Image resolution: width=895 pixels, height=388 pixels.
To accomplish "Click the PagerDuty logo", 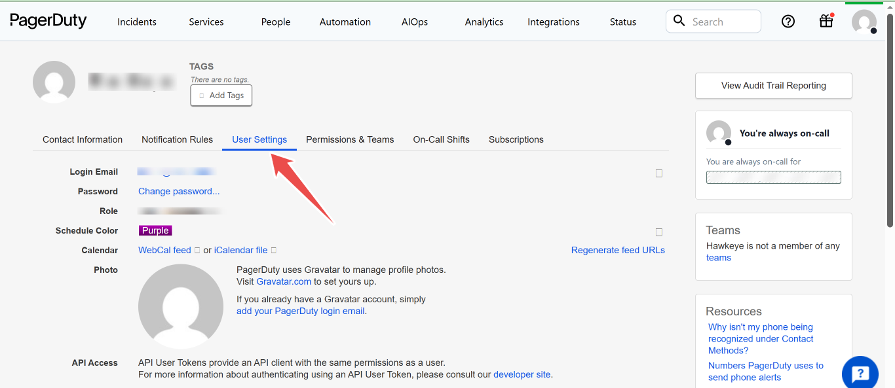I will 48,20.
